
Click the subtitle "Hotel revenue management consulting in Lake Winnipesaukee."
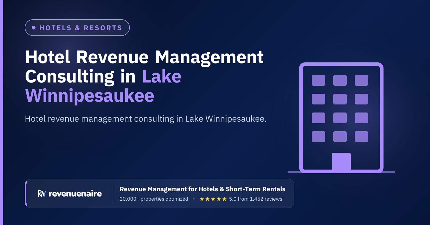(146, 119)
